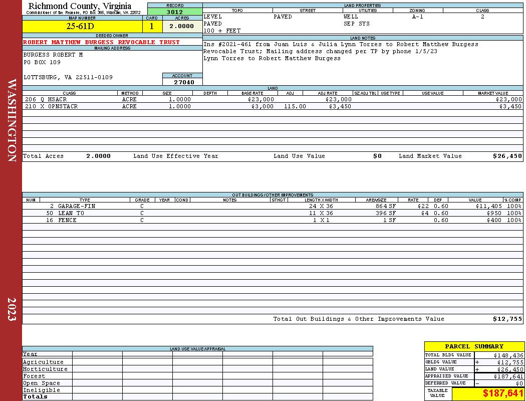The image size is (526, 401).
Task: Click the SEP SYS utilities value
Action: pyautogui.click(x=356, y=24)
